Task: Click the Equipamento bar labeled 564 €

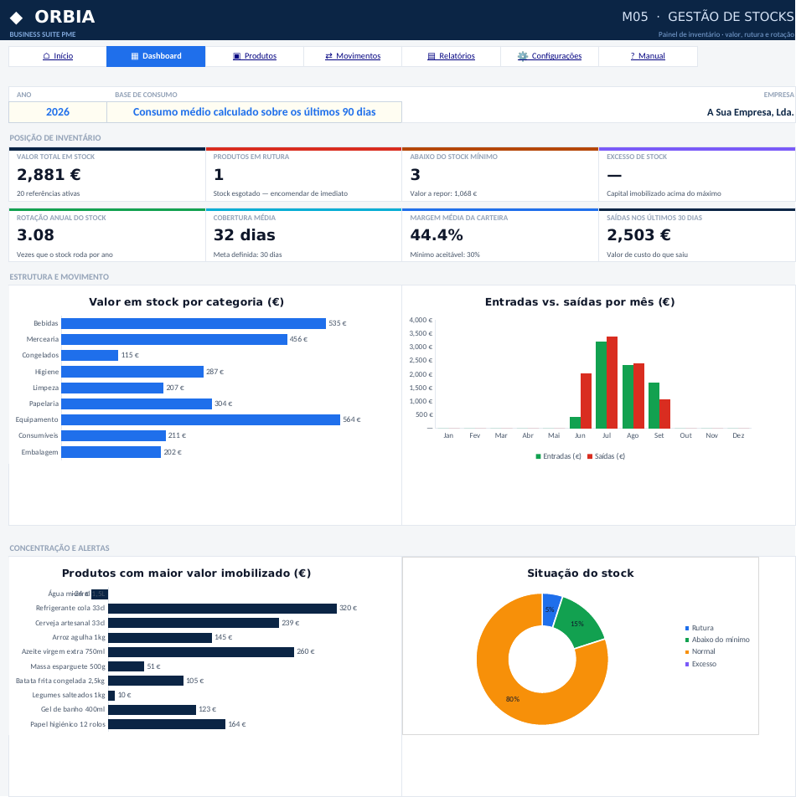Action: 200,420
